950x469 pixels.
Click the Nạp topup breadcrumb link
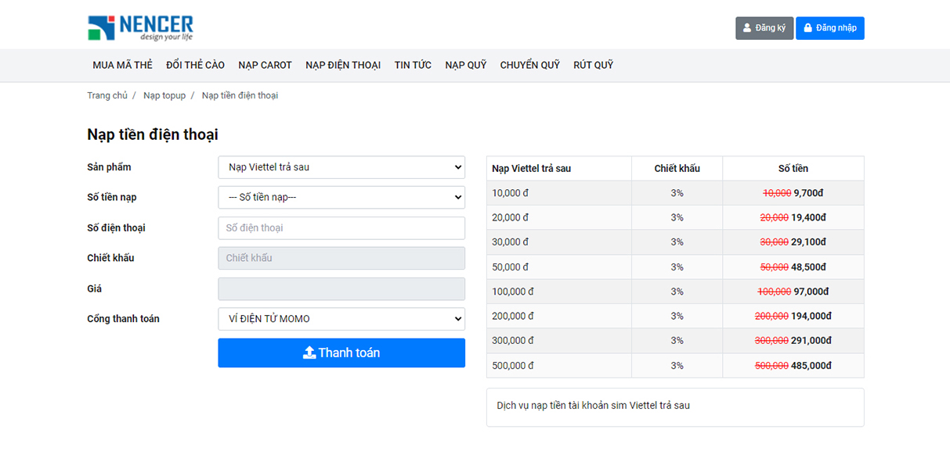(164, 95)
